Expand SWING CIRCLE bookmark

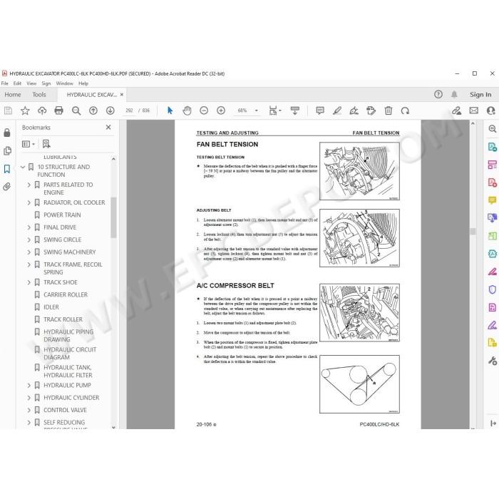pyautogui.click(x=29, y=240)
